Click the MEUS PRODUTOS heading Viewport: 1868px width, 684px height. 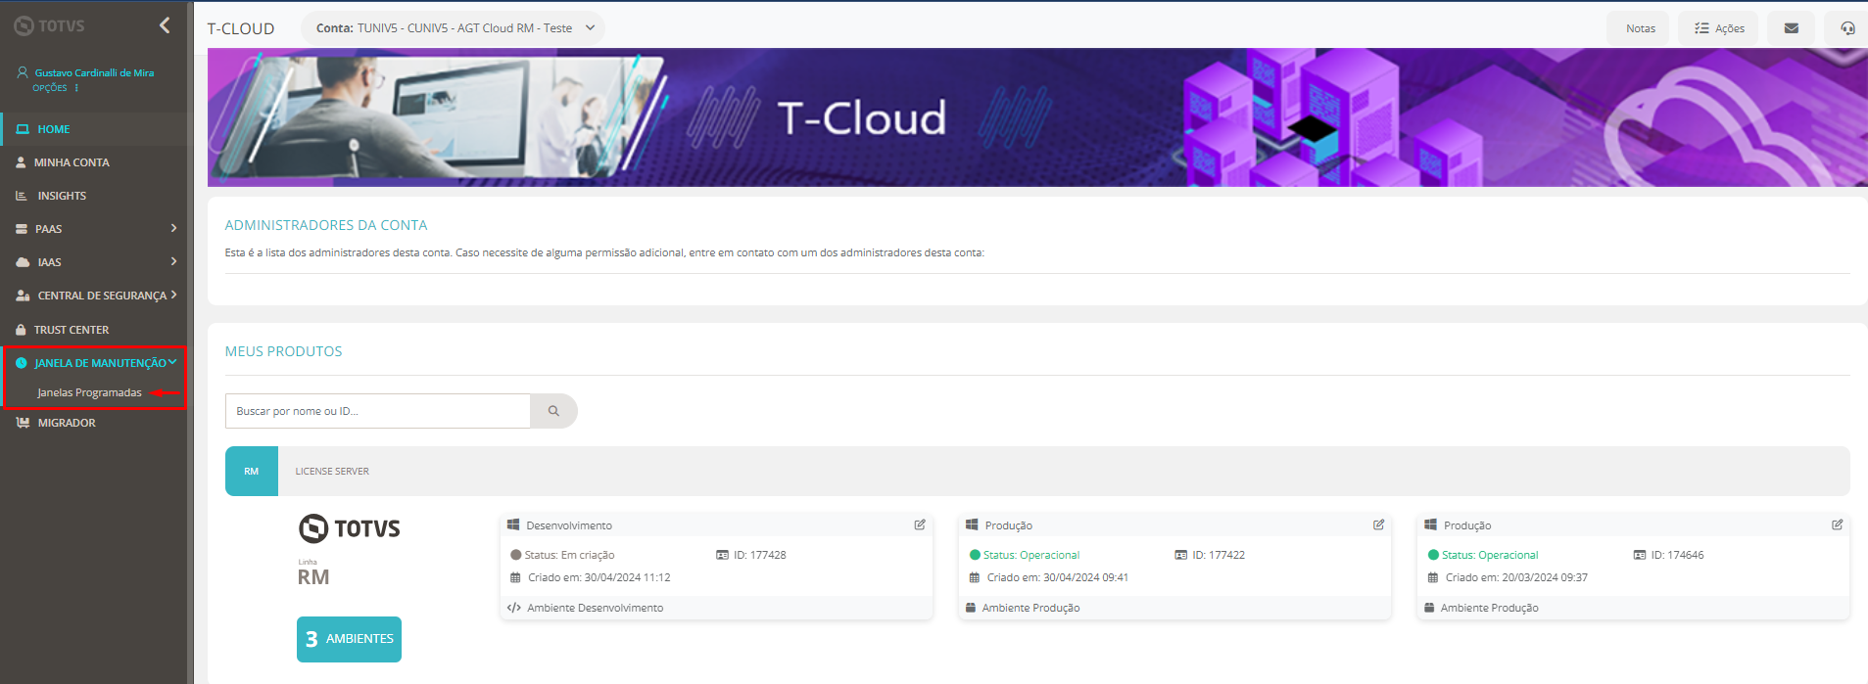click(284, 351)
